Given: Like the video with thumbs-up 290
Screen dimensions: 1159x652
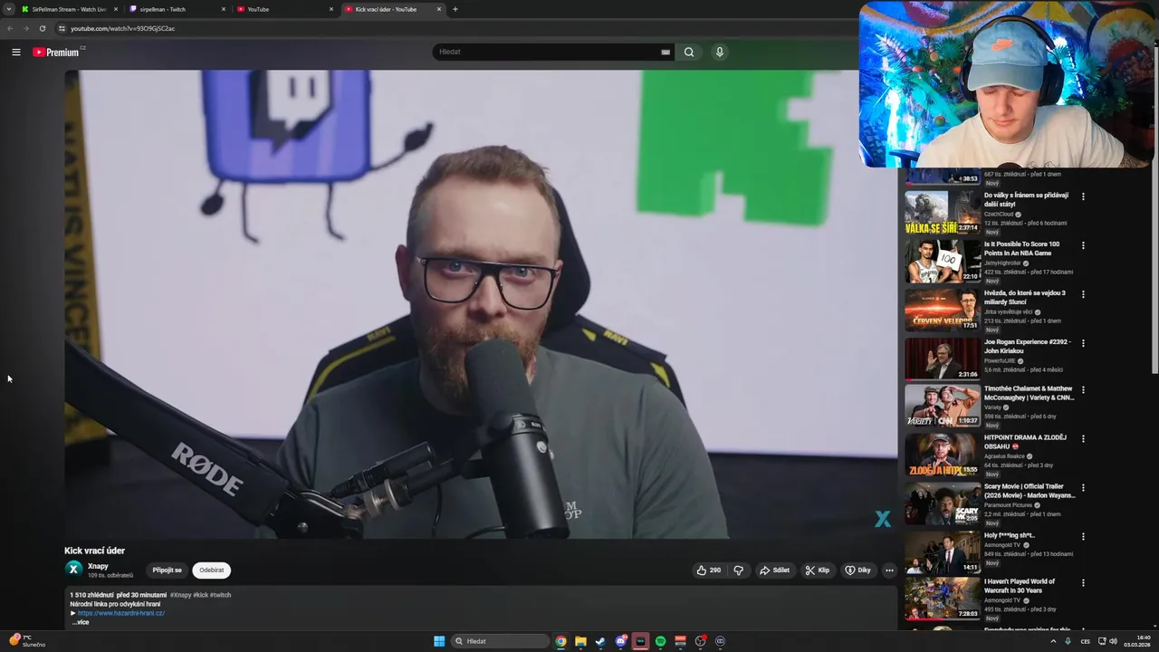Looking at the screenshot, I should point(708,570).
